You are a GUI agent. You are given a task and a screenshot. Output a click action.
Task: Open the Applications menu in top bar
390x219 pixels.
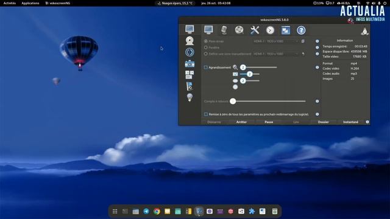[30, 3]
